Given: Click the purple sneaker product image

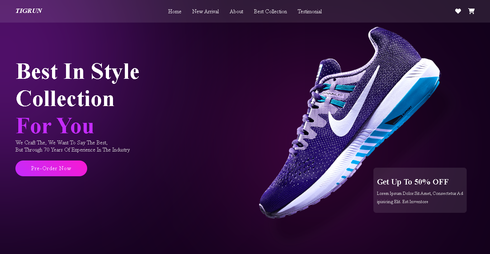Looking at the screenshot, I should tap(350, 122).
